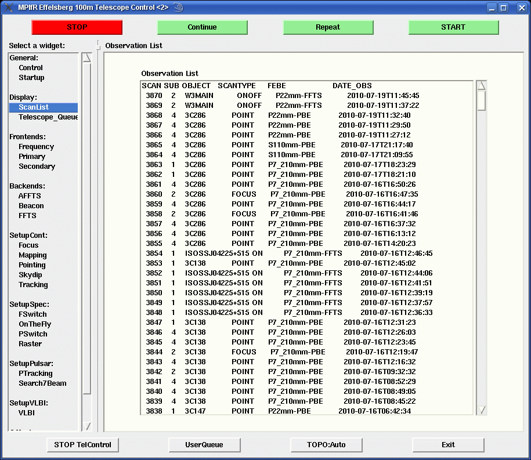Select the ScanList display widget
This screenshot has width=531, height=460.
44,107
